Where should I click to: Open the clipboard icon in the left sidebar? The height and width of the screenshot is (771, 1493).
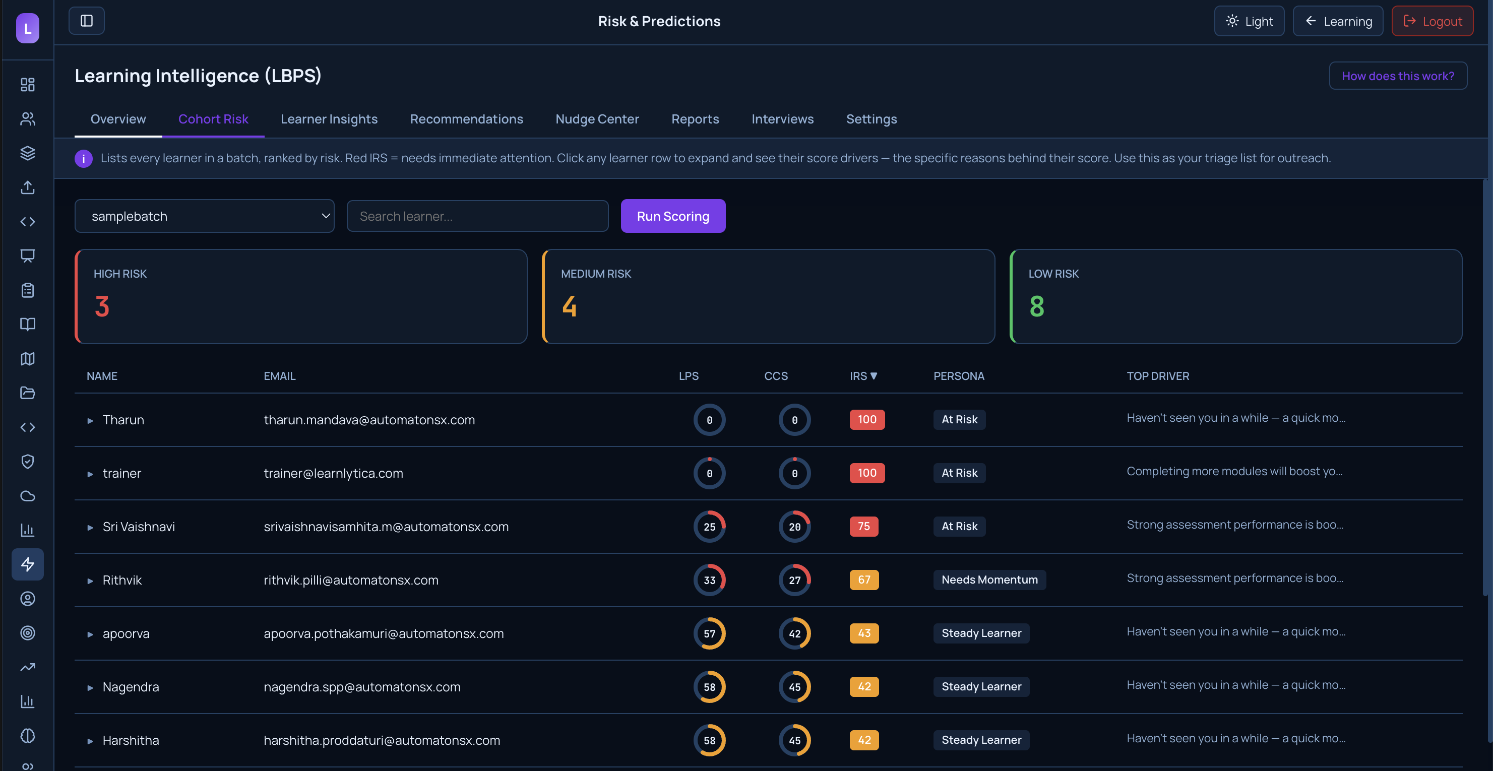27,291
